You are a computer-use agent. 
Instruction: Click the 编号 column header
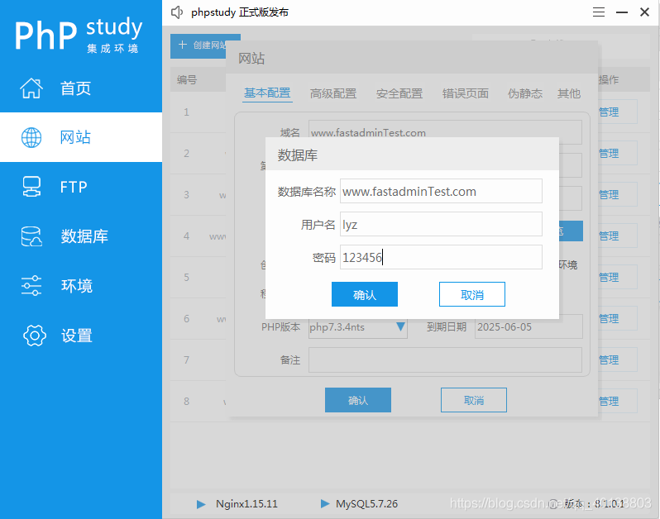pyautogui.click(x=187, y=80)
